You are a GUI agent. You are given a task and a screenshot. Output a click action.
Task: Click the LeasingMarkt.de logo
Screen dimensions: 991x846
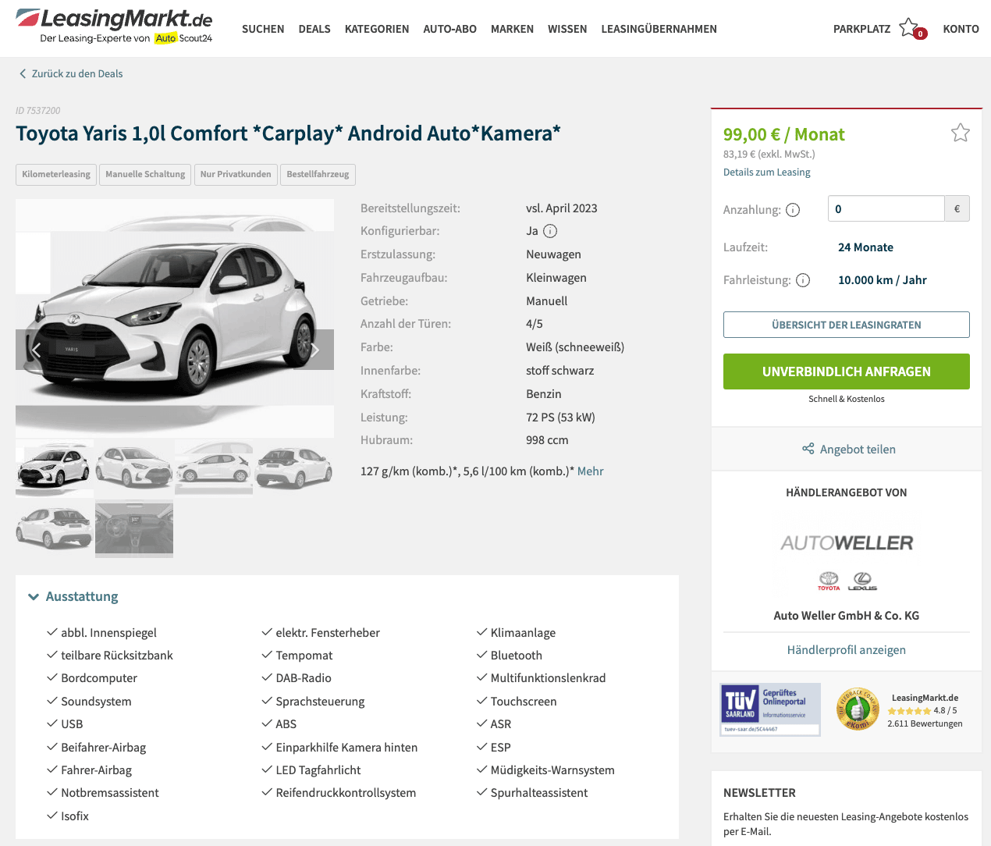pos(115,27)
